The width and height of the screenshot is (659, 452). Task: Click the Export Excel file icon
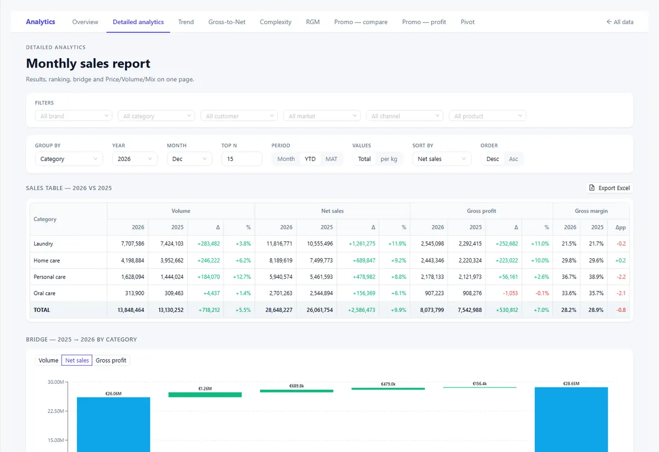(592, 188)
